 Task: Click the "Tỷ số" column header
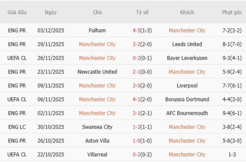pos(142,12)
